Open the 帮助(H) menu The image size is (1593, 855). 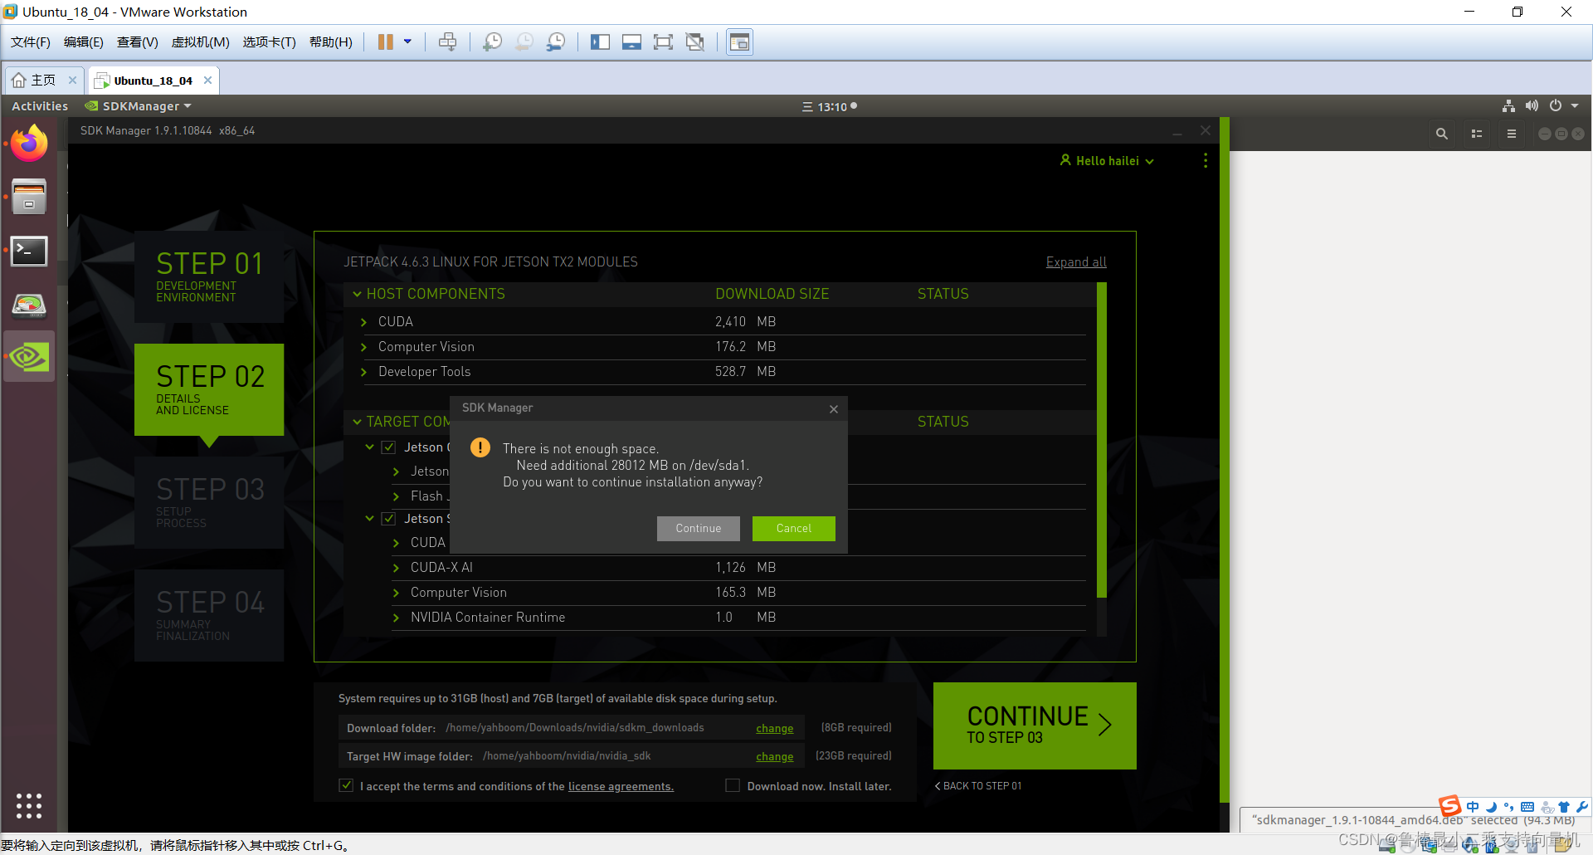pyautogui.click(x=330, y=42)
